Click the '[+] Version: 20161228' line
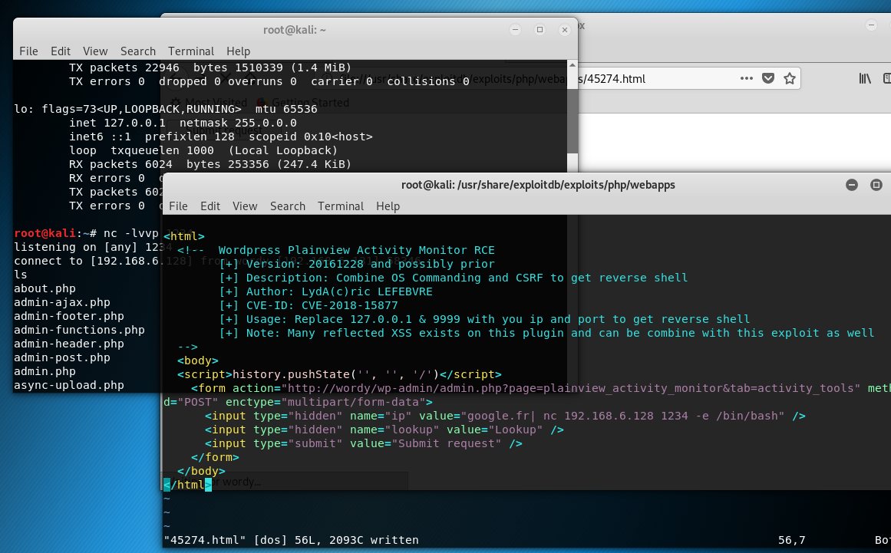891x553 pixels. click(357, 264)
